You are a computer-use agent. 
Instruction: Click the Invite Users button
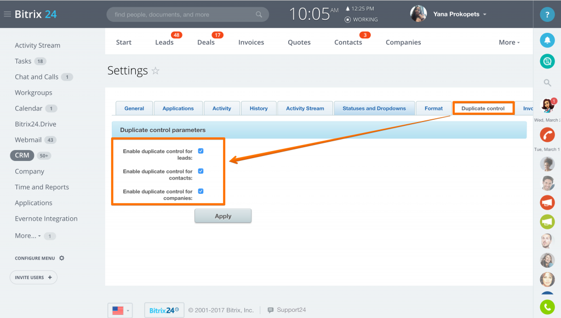click(x=33, y=277)
